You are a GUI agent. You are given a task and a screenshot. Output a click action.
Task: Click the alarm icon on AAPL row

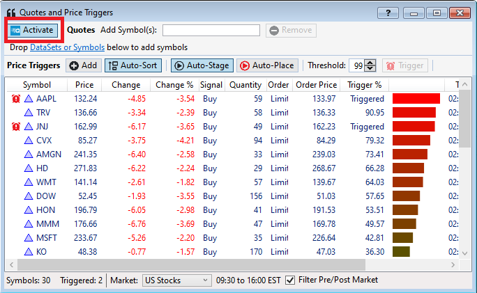tap(16, 99)
